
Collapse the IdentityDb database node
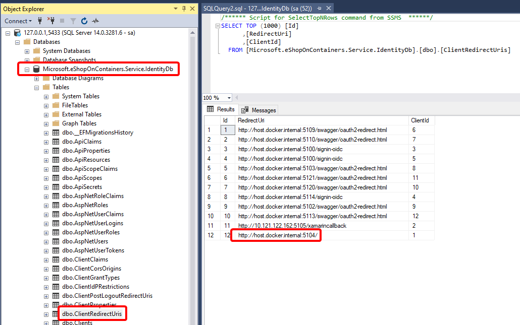tap(27, 70)
